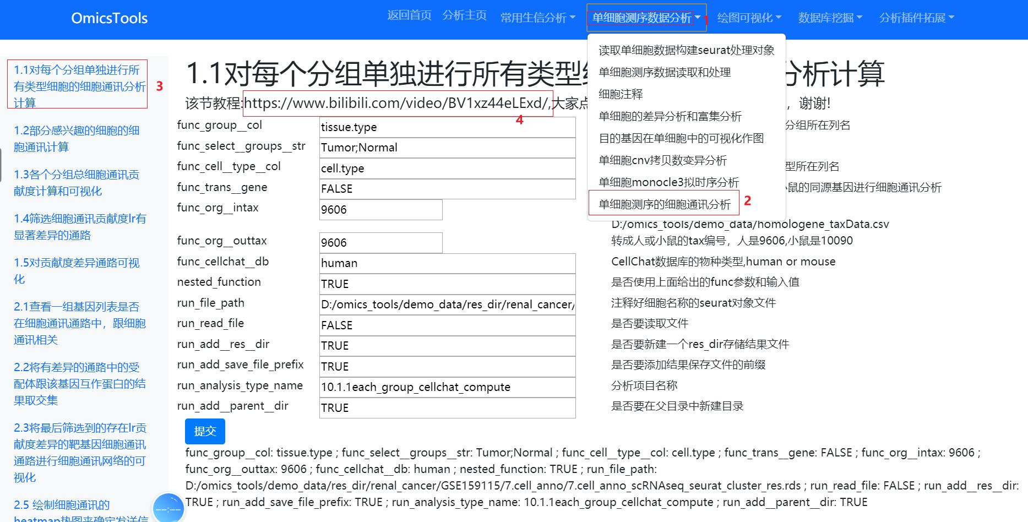Click the func_group__col input field
1028x522 pixels.
pos(447,127)
